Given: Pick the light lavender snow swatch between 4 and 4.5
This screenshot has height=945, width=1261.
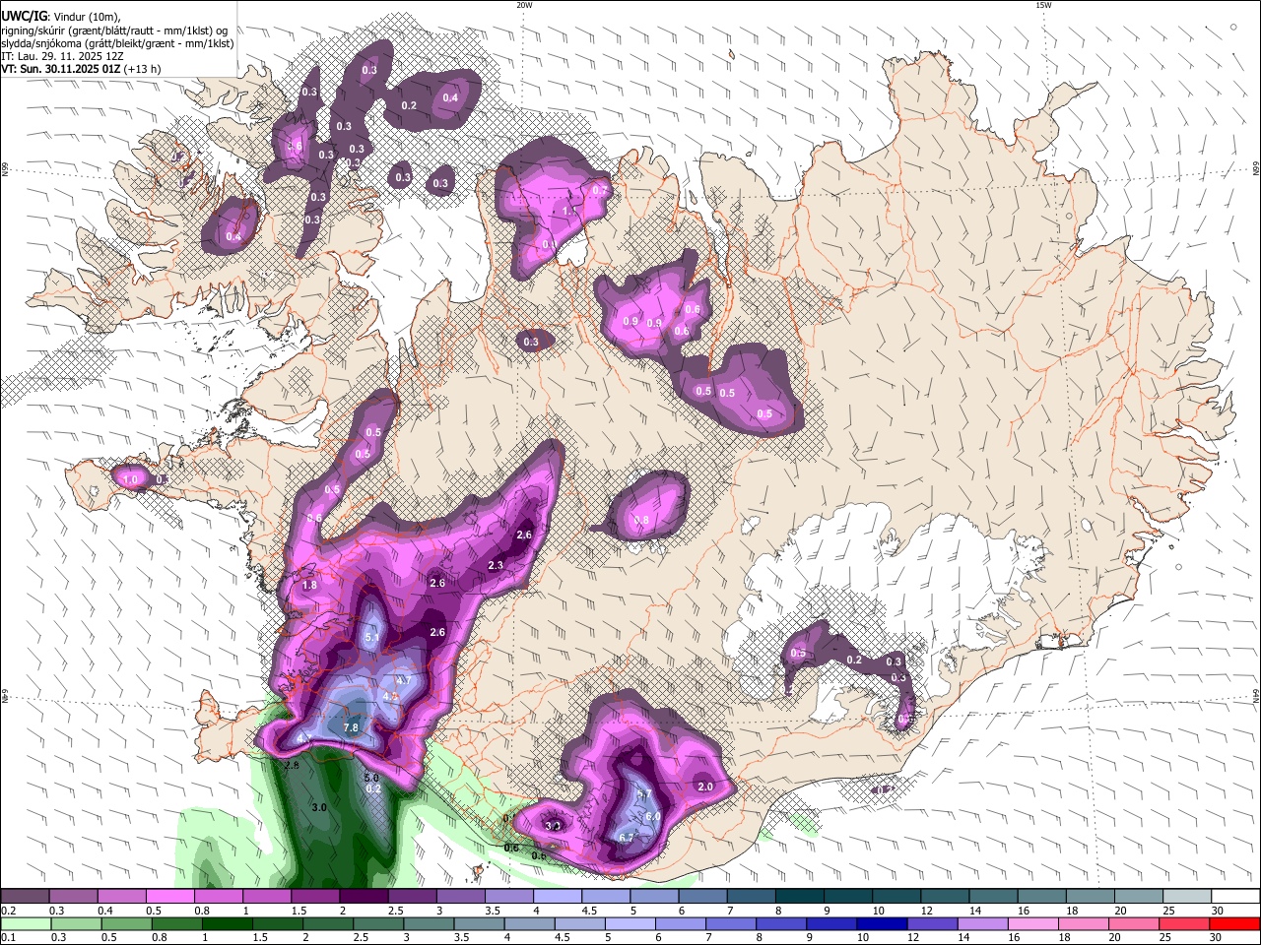Looking at the screenshot, I should click(x=558, y=897).
